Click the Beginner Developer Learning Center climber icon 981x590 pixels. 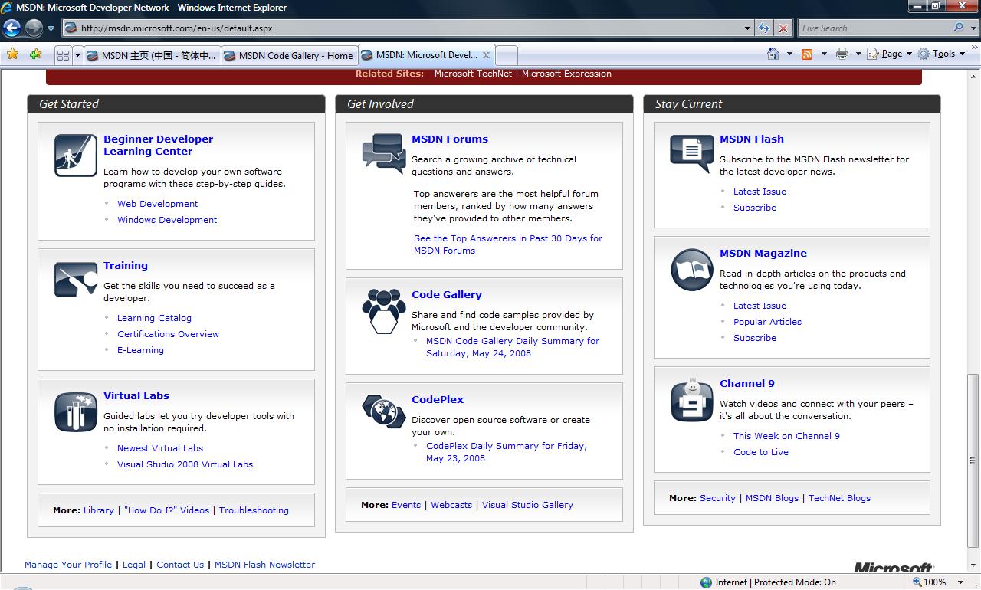(76, 156)
